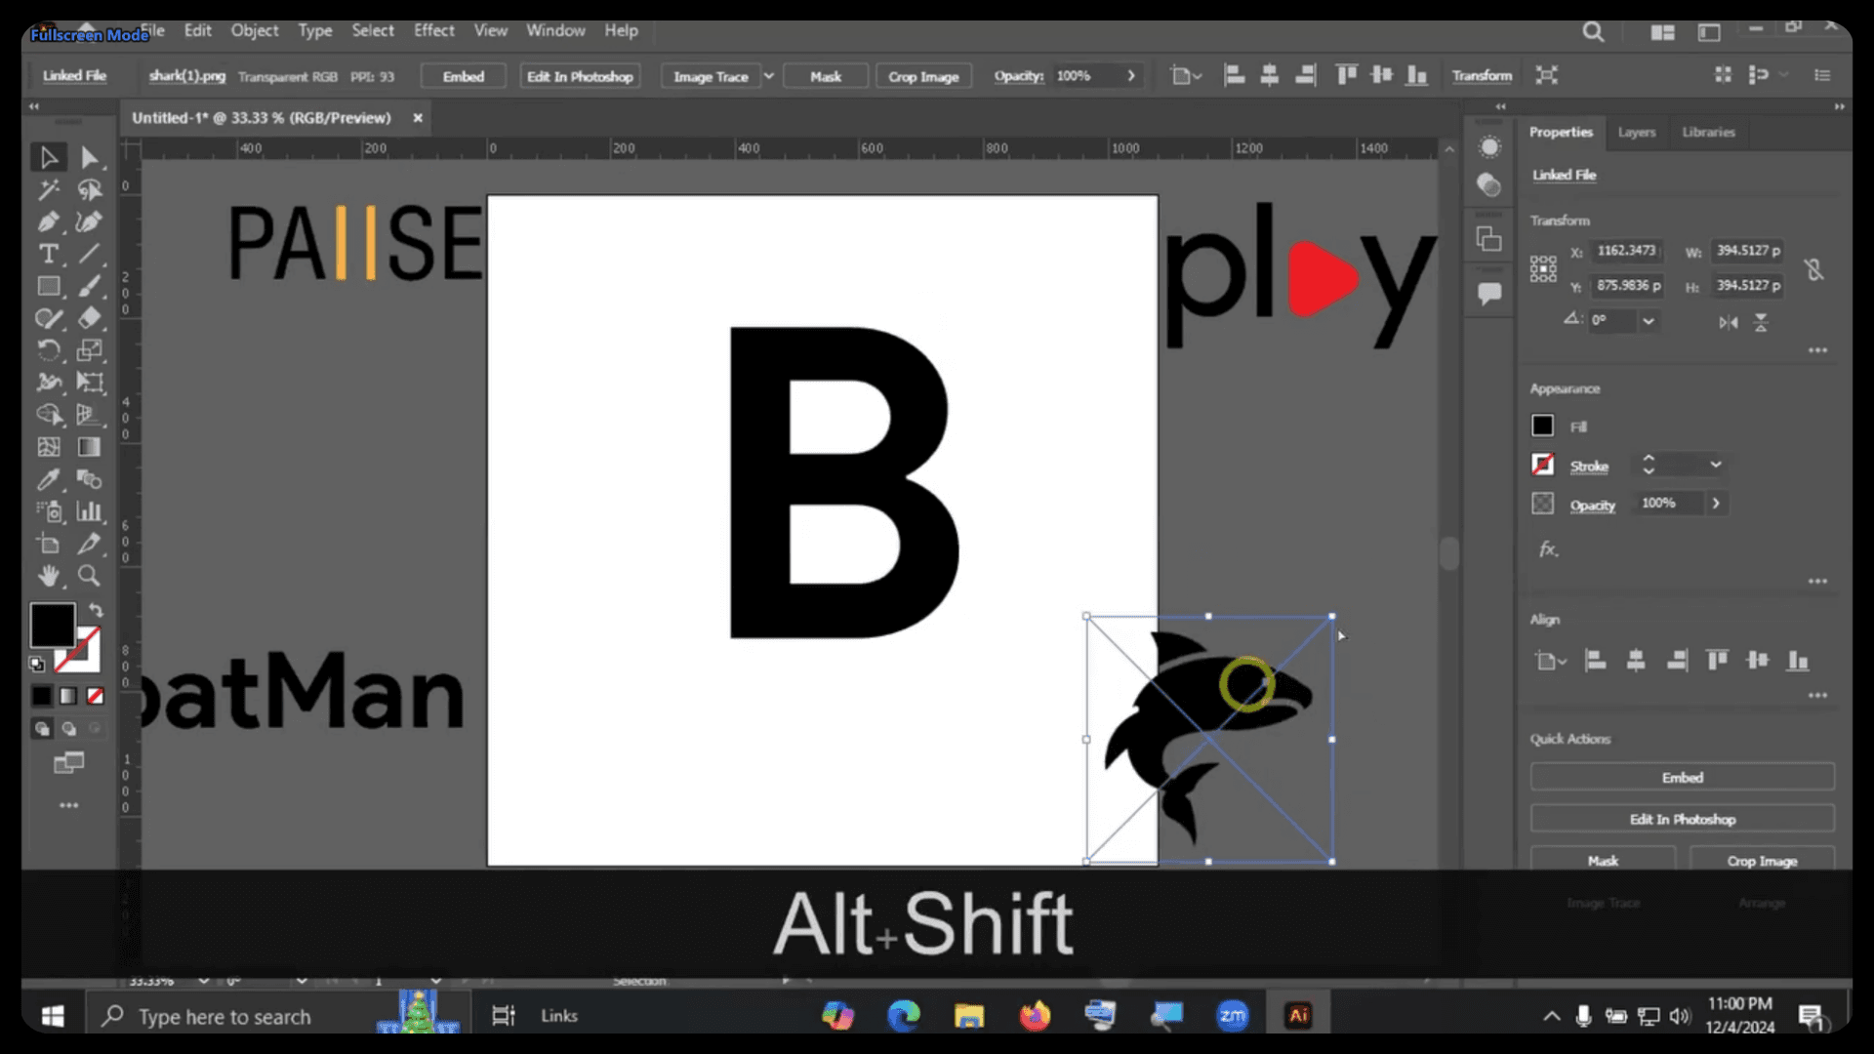Viewport: 1874px width, 1054px height.
Task: Select the Pen tool
Action: [48, 222]
